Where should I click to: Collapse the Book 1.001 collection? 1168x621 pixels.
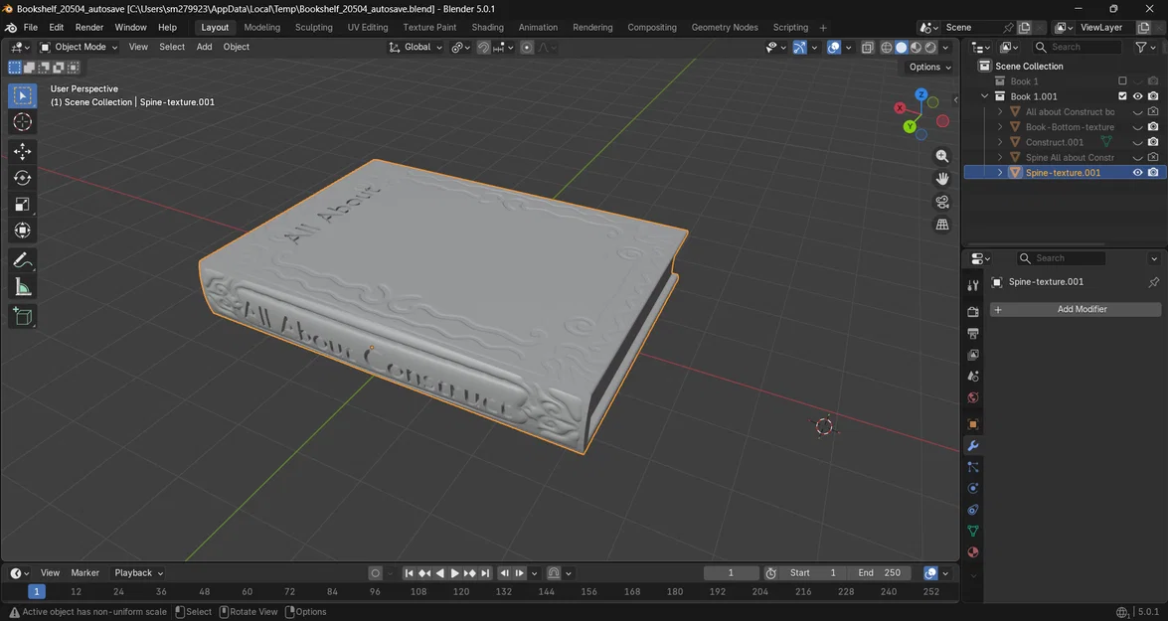click(x=985, y=96)
